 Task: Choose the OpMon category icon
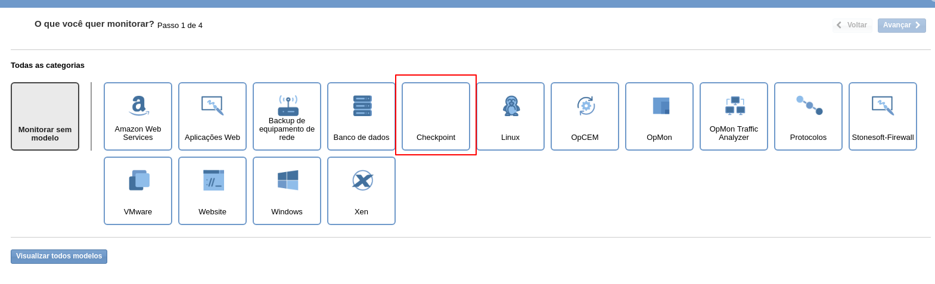click(x=660, y=106)
